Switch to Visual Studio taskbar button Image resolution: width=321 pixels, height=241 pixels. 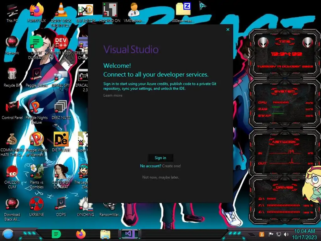129,234
